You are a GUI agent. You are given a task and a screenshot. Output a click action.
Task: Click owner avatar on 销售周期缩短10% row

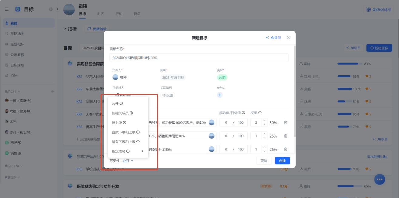coord(212,136)
